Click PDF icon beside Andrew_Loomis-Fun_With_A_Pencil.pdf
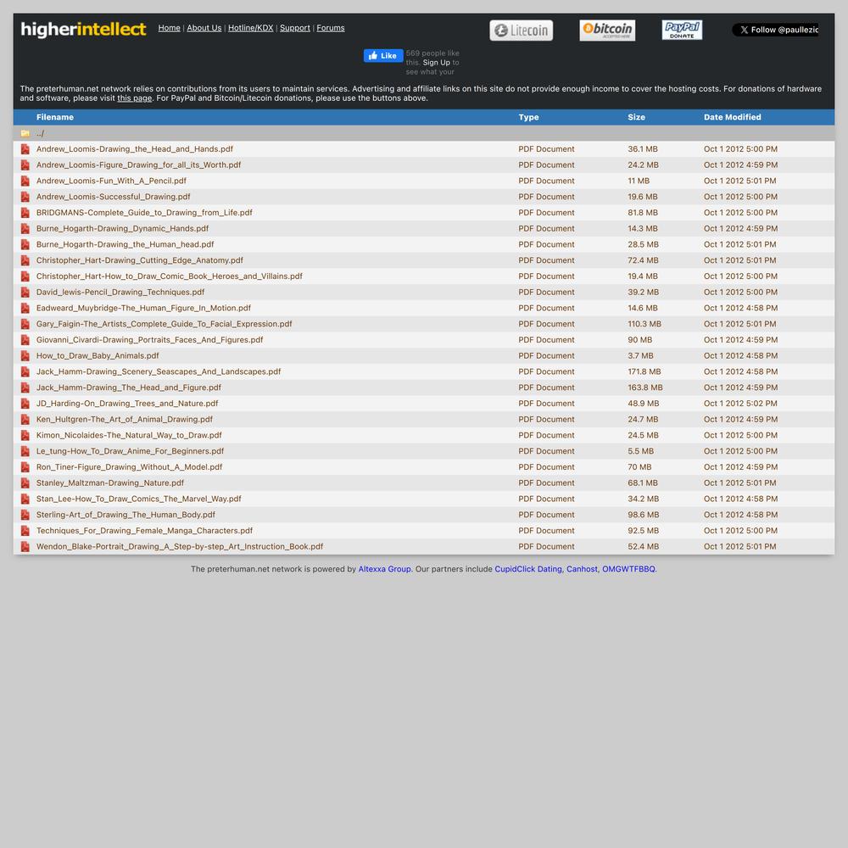 25,181
